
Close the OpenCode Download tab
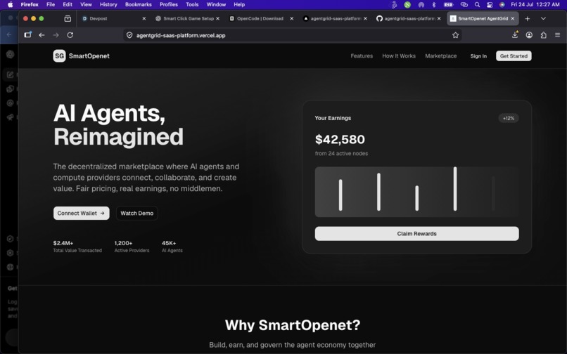click(291, 18)
